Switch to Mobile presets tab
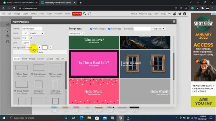The width and height of the screenshot is (216, 121). coord(50,59)
